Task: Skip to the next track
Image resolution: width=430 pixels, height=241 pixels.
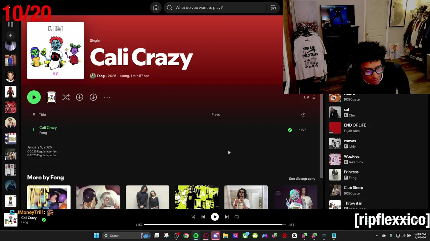Action: tap(227, 217)
